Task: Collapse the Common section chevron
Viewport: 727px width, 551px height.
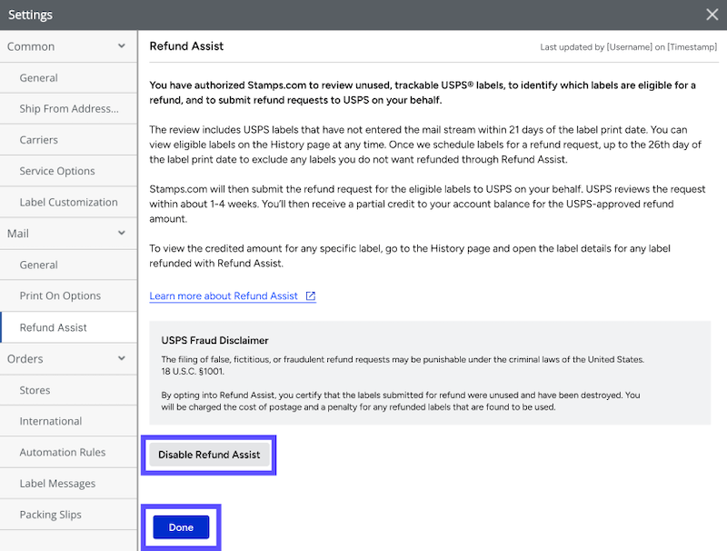Action: point(122,45)
